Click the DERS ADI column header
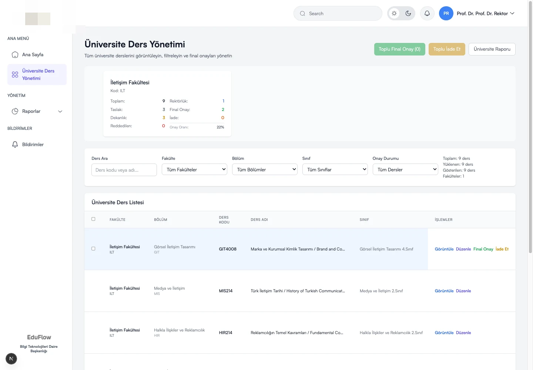The image size is (533, 370). pos(259,220)
